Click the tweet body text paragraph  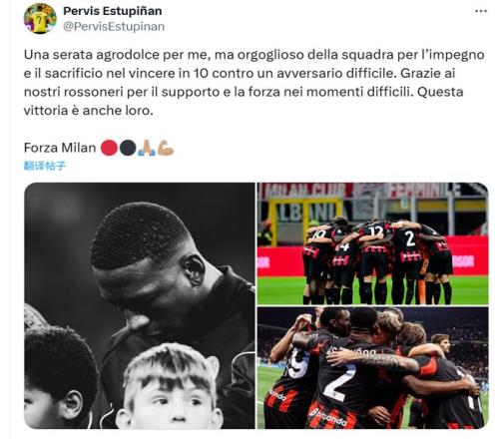pyautogui.click(x=253, y=83)
